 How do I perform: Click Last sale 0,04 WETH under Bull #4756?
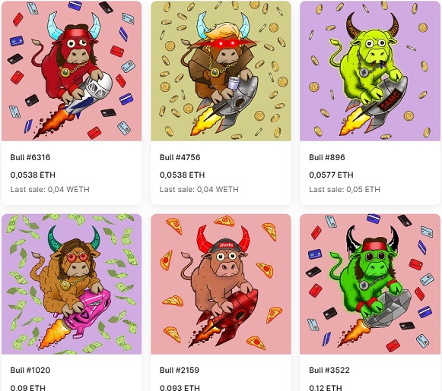click(199, 189)
